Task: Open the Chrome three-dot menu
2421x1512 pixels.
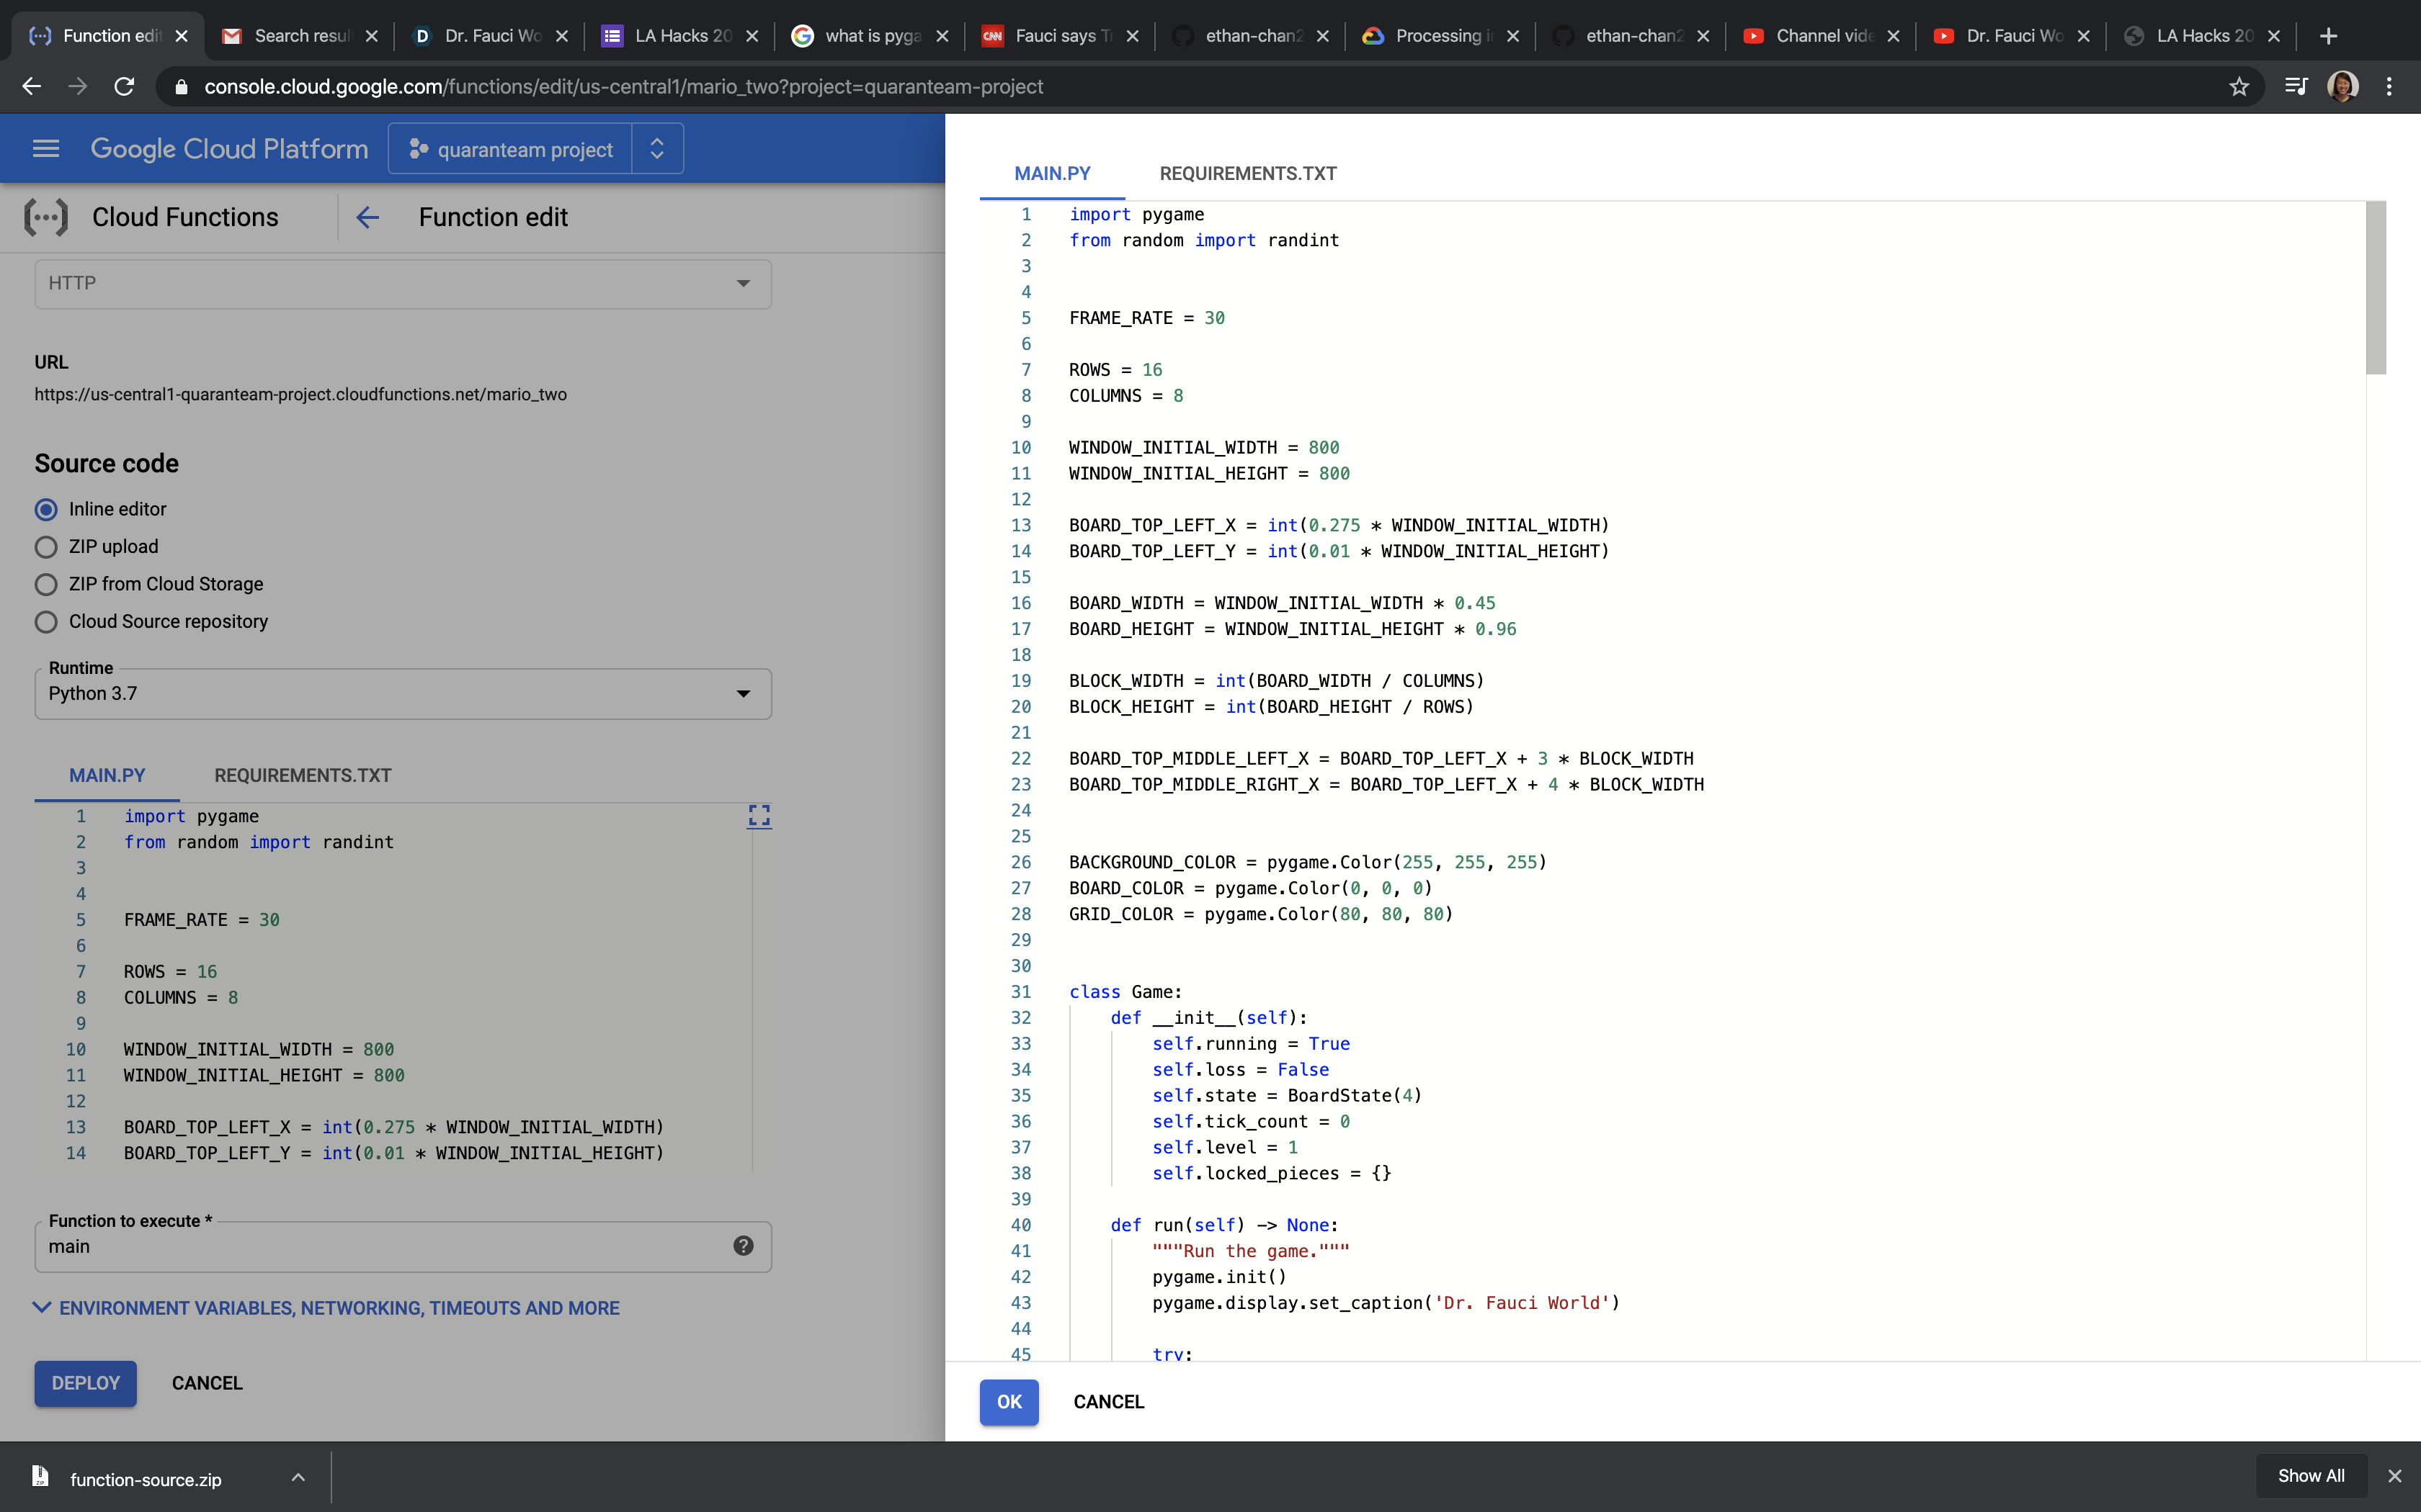Action: click(2389, 87)
